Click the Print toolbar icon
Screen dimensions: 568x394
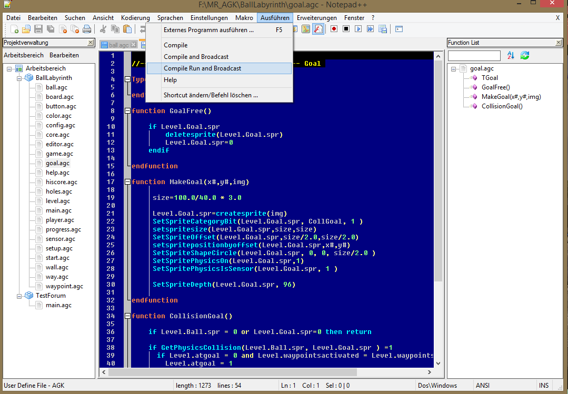point(87,29)
